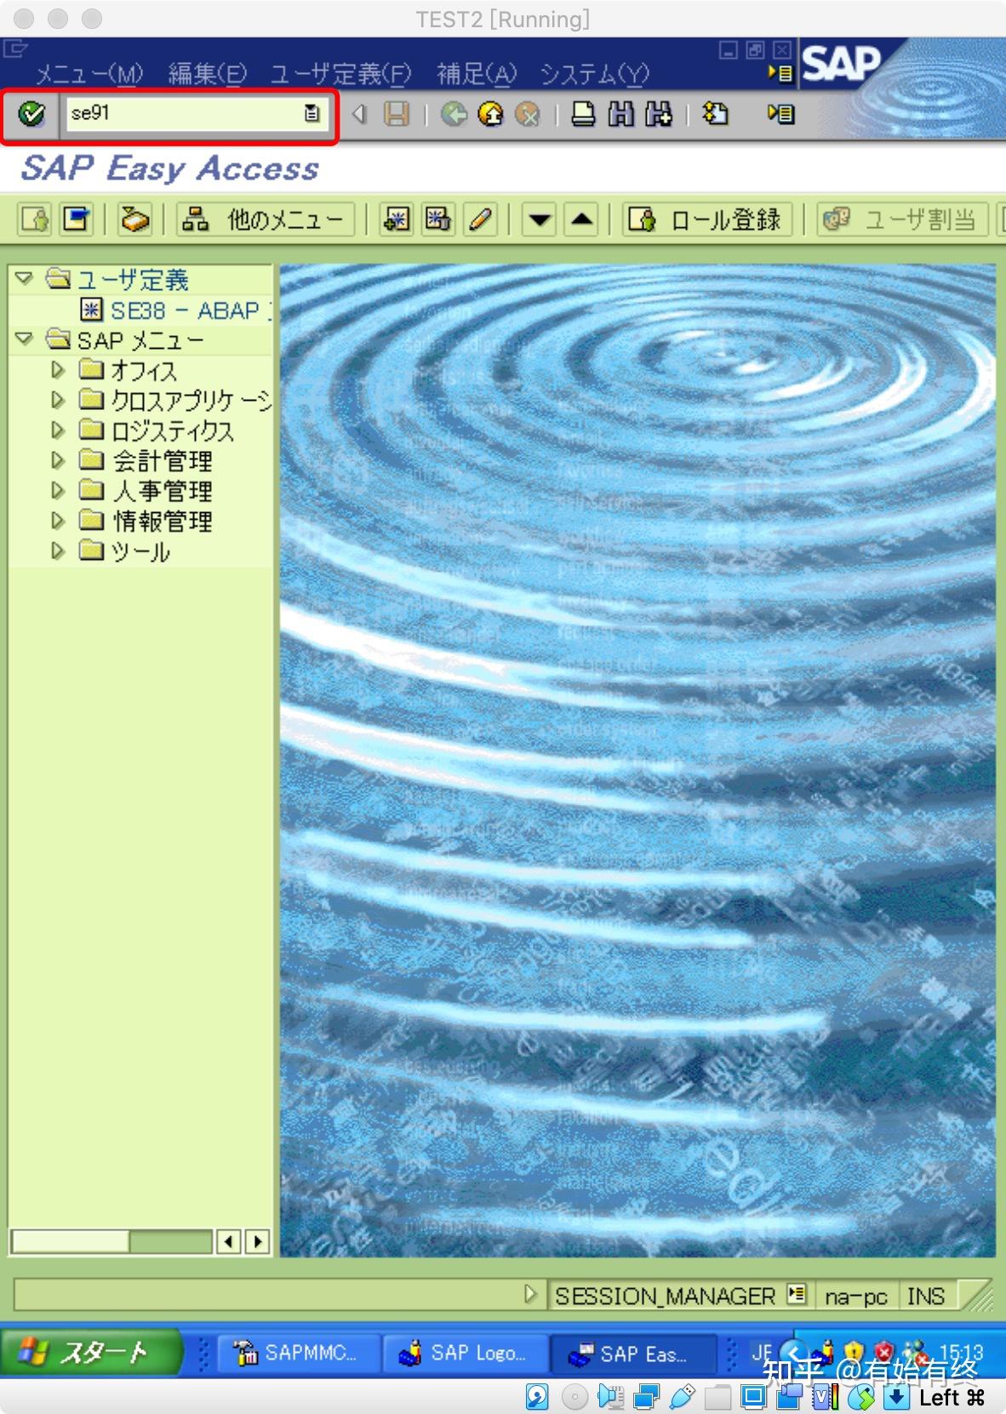The image size is (1006, 1414).
Task: Click the layout menu icon beside SAP logo
Action: [x=780, y=73]
